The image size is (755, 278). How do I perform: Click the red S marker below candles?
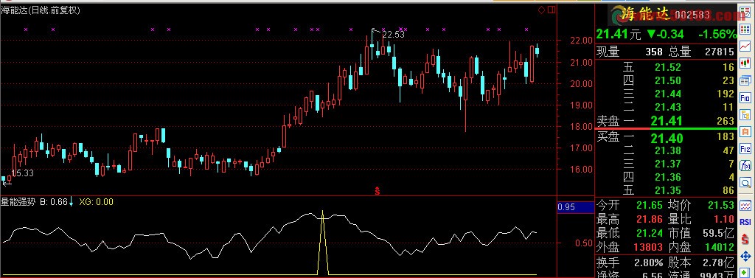pyautogui.click(x=377, y=190)
